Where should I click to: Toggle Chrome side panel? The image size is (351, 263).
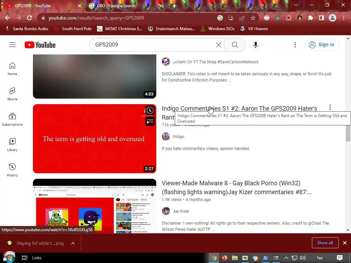pyautogui.click(x=322, y=18)
